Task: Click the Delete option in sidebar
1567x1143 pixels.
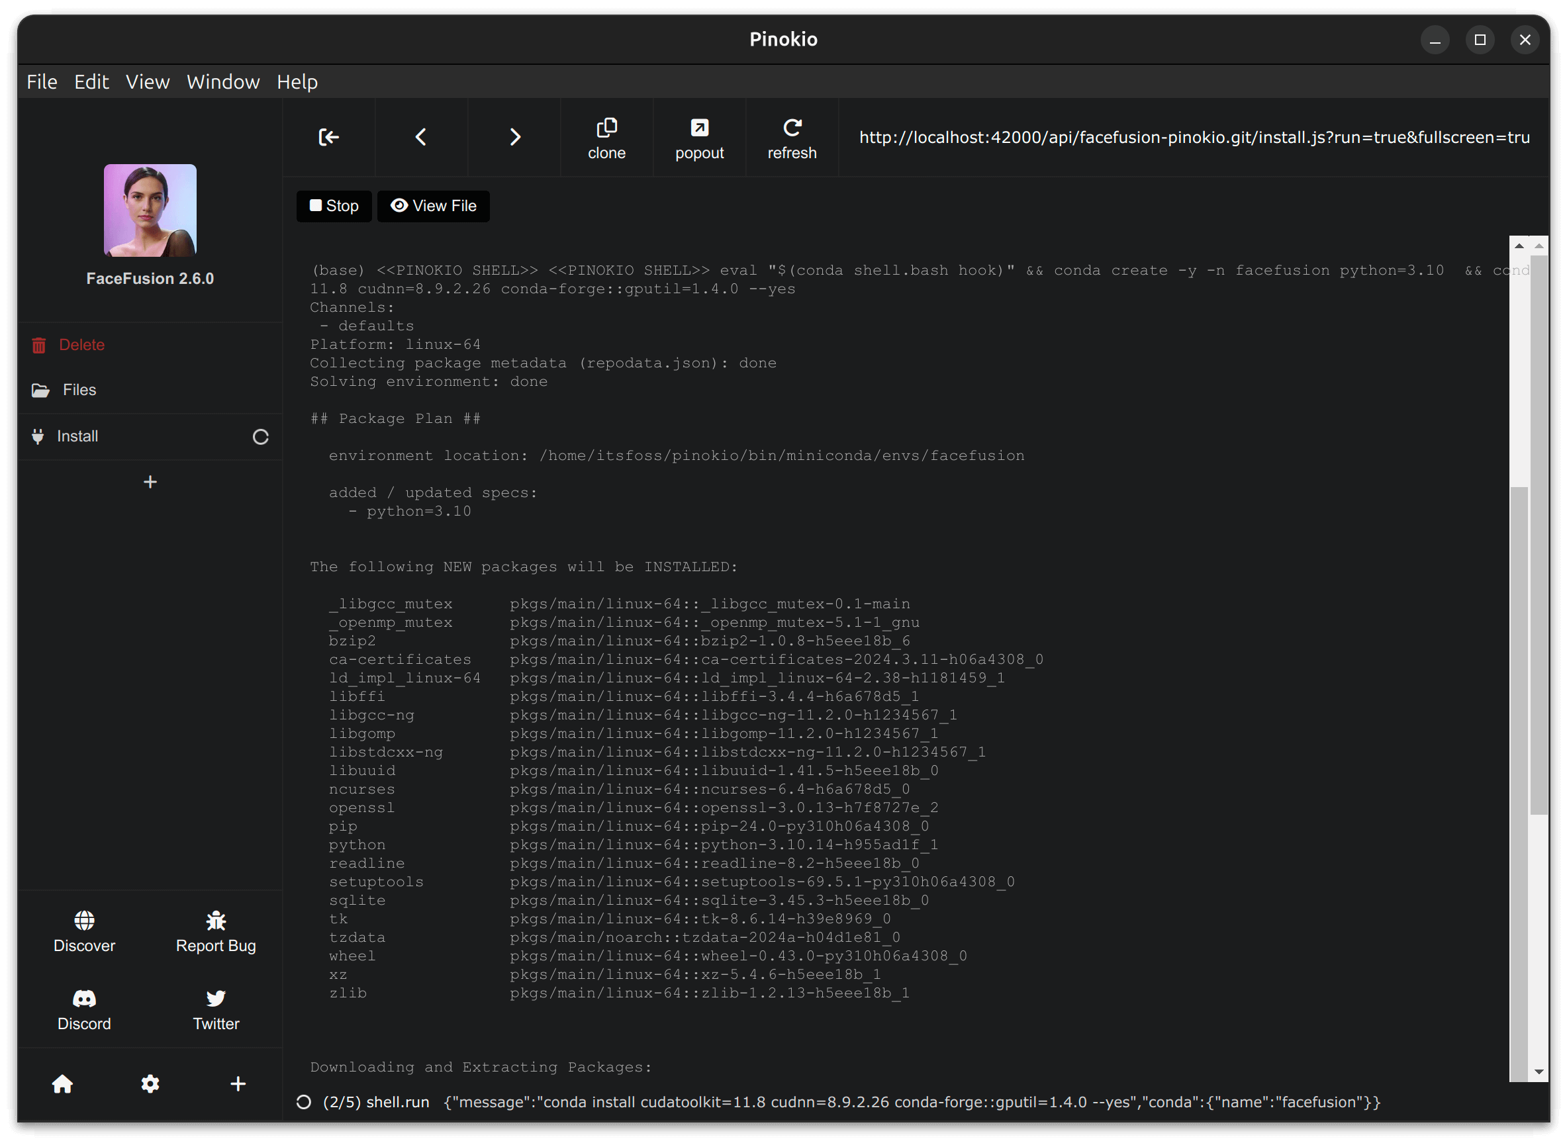Action: pyautogui.click(x=81, y=344)
